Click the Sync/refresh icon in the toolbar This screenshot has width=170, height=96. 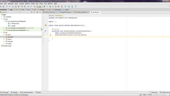[3, 6]
